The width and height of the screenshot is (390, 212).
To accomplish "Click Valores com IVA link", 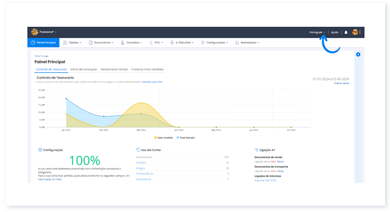I will point(152,82).
